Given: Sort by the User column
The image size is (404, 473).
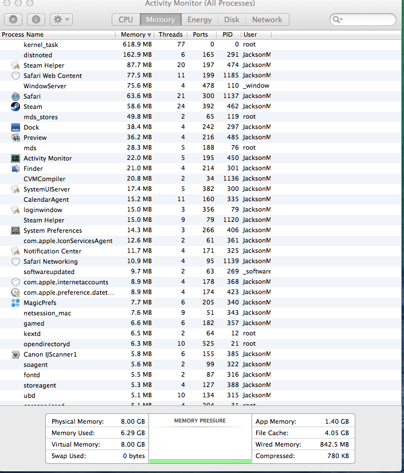Looking at the screenshot, I should point(256,34).
